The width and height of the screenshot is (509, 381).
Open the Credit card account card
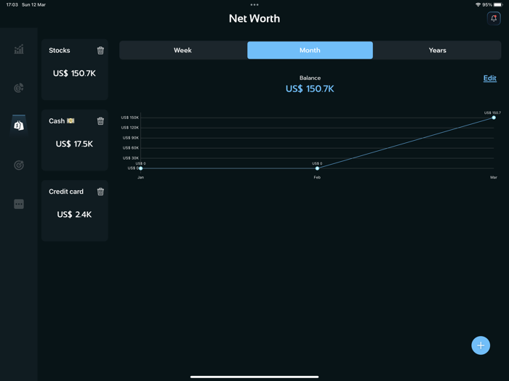click(x=75, y=210)
